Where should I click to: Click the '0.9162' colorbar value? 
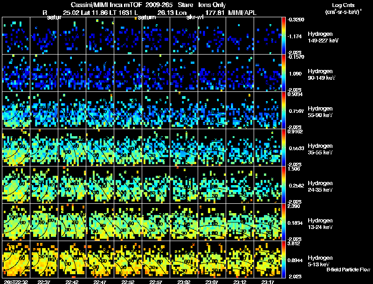[295, 132]
